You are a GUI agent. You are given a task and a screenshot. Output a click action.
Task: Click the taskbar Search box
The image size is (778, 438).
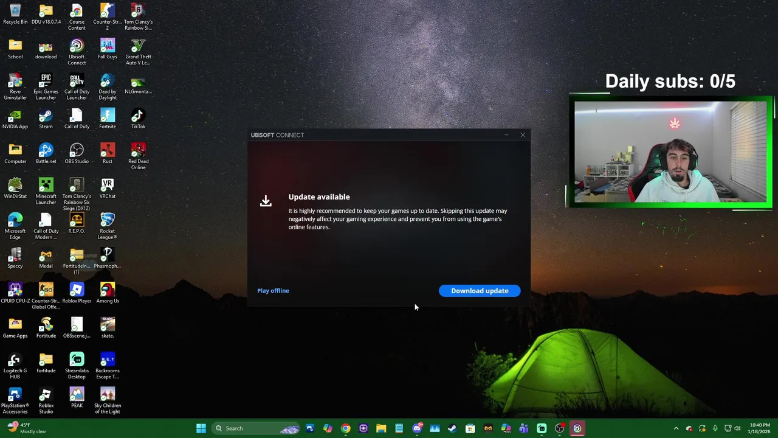[256, 428]
